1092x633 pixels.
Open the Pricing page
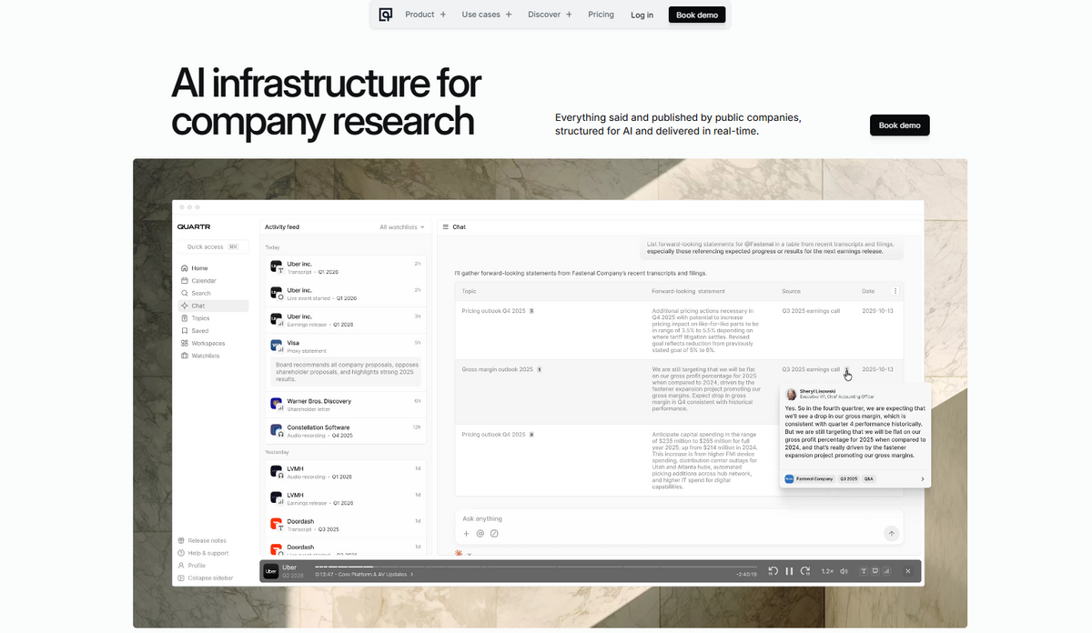click(x=601, y=15)
